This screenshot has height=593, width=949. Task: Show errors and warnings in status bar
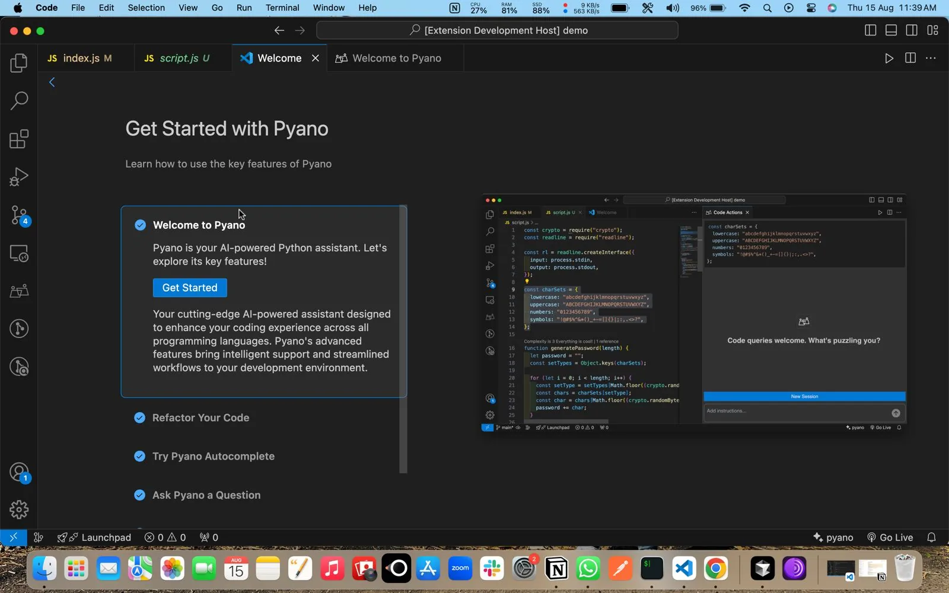[165, 537]
